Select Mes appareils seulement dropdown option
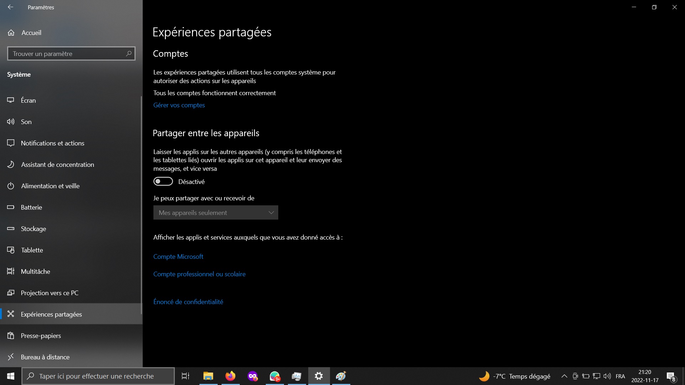This screenshot has width=685, height=385. click(x=216, y=212)
